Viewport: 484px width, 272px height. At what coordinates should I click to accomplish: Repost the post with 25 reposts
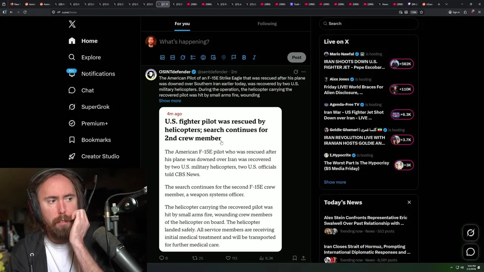[x=198, y=258]
